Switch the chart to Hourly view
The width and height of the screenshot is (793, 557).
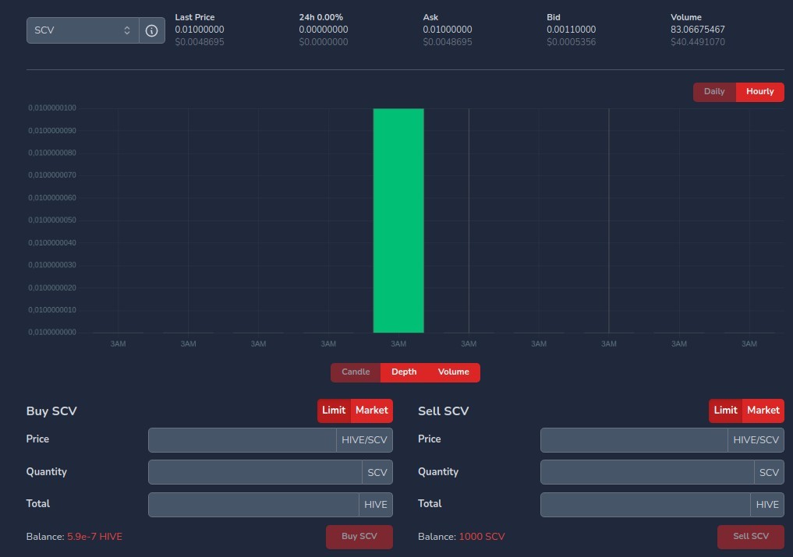coord(759,92)
